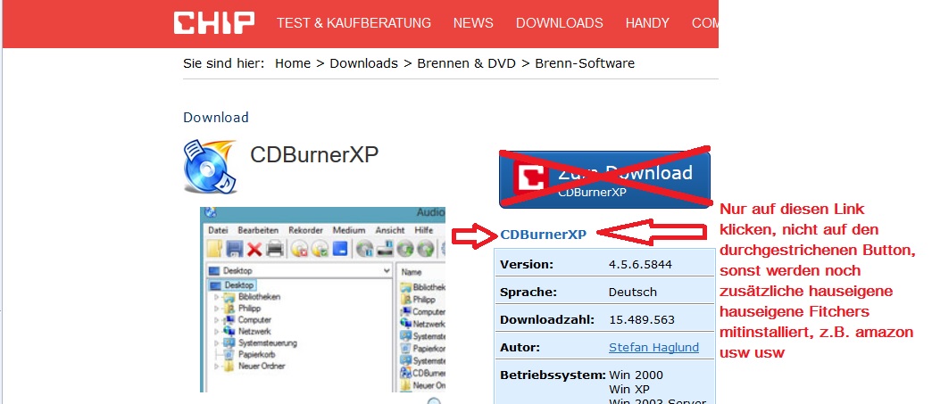The width and height of the screenshot is (932, 404).
Task: Click the Win 2000 operating system entry
Action: tap(636, 375)
